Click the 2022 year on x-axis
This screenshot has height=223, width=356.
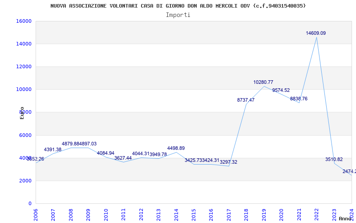click(x=316, y=214)
